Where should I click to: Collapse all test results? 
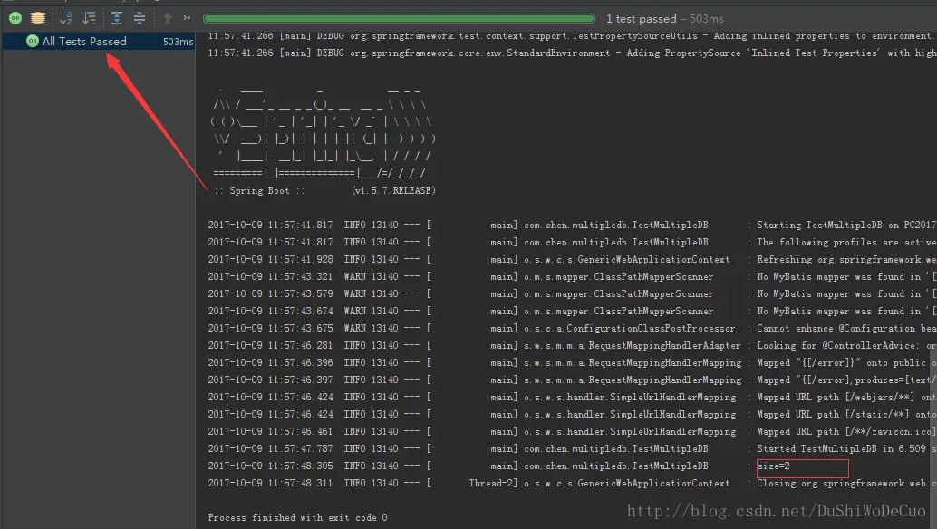(140, 18)
